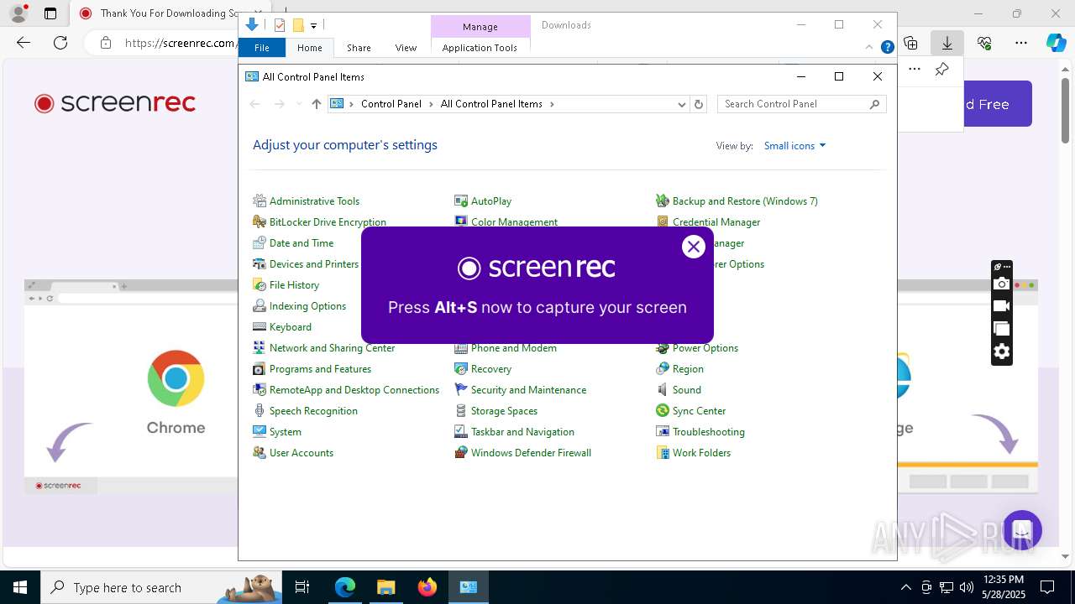Click the Network and Sharing Center icon

point(260,348)
